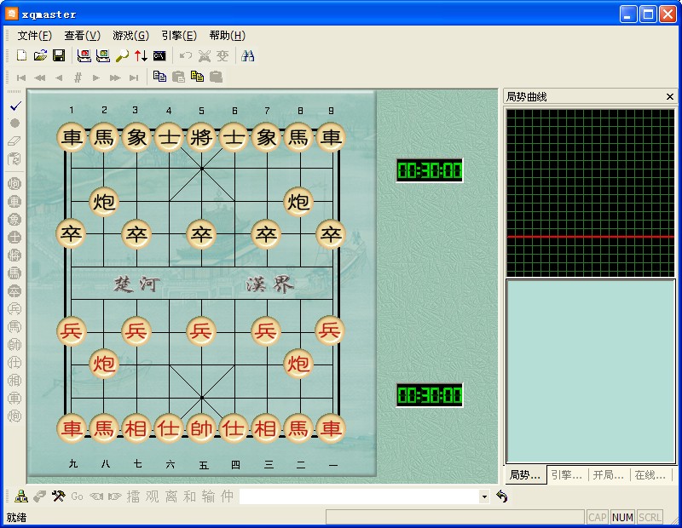Click the 就绪 status bar text
The height and width of the screenshot is (528, 682).
tap(16, 517)
